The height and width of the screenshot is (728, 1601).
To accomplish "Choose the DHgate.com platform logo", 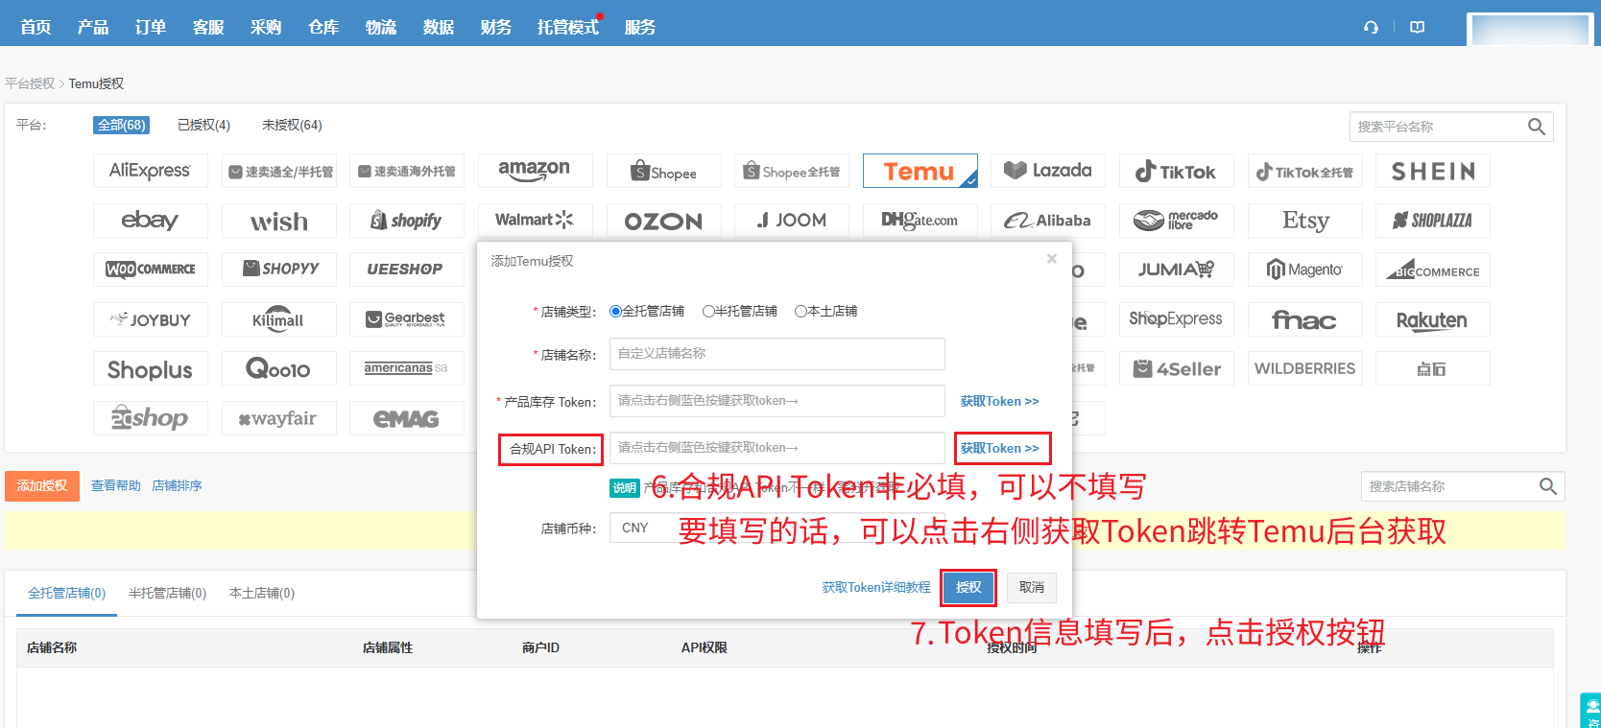I will coord(920,221).
